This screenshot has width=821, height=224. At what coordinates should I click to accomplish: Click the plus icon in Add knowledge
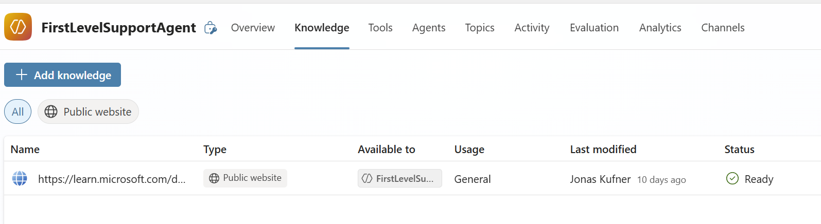coord(21,75)
